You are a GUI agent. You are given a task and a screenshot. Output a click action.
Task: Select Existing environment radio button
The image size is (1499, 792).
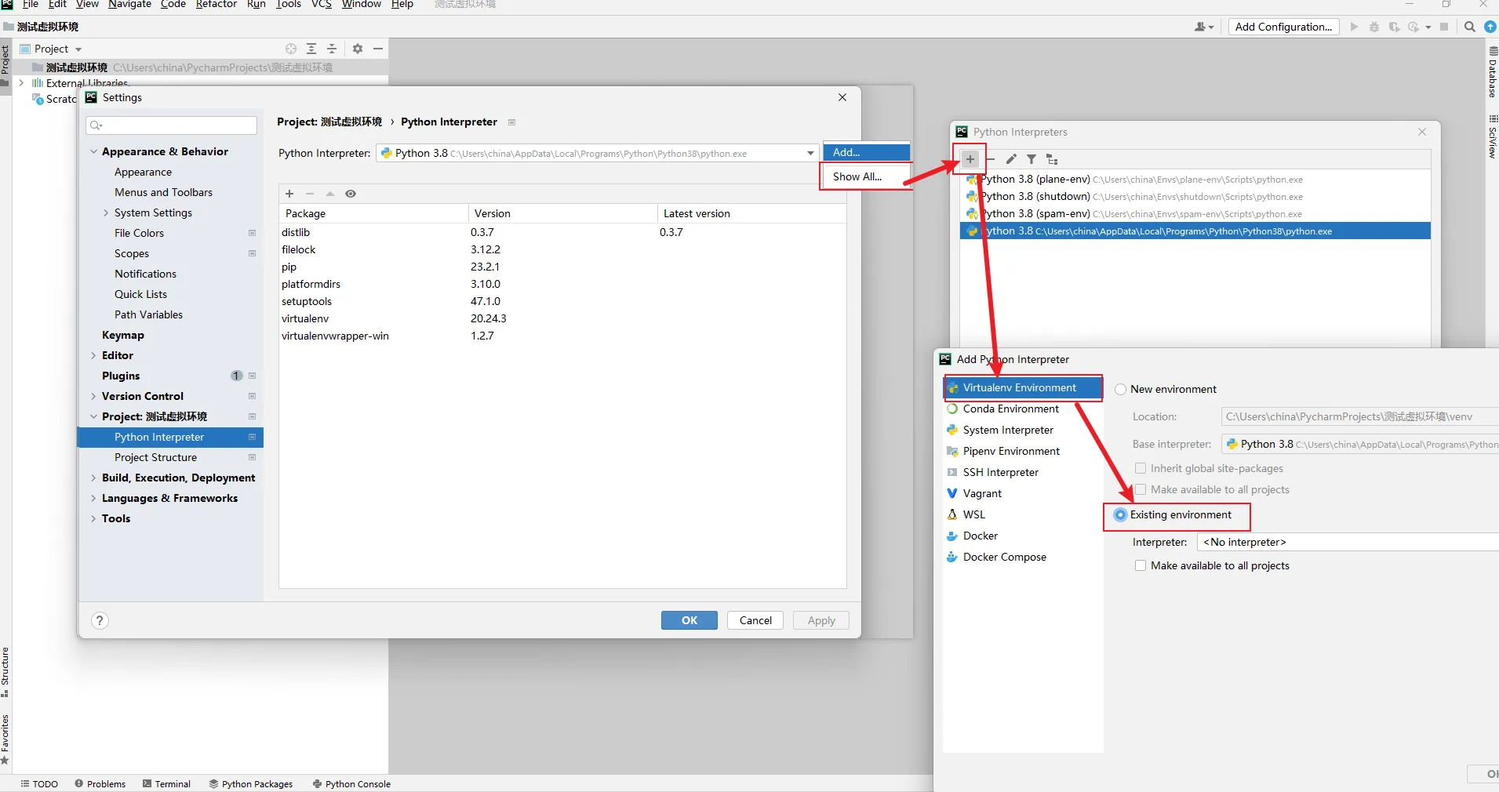pyautogui.click(x=1121, y=515)
